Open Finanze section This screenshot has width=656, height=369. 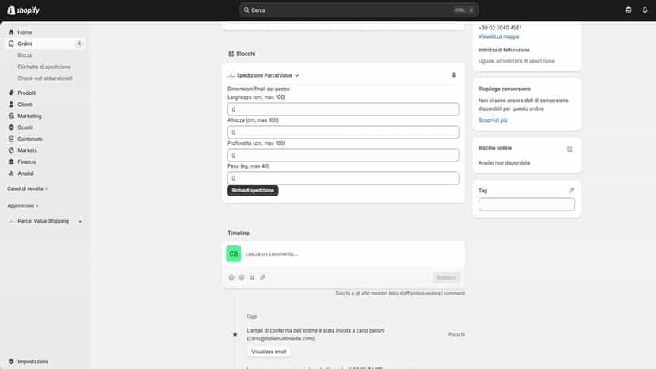pyautogui.click(x=27, y=162)
